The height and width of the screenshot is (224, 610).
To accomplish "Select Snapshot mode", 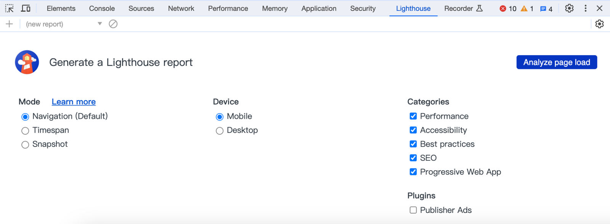I will [x=25, y=145].
